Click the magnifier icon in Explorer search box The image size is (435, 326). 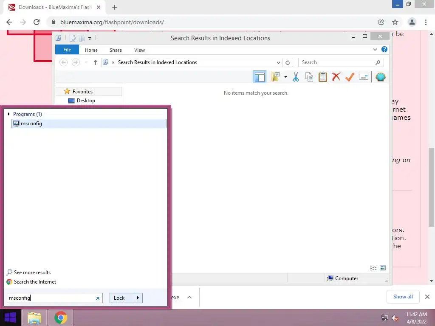(378, 62)
